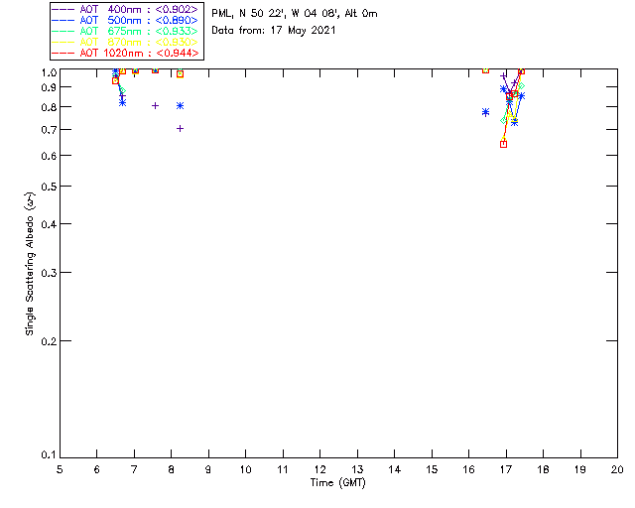Click the x-axis tick label '17'

(506, 469)
